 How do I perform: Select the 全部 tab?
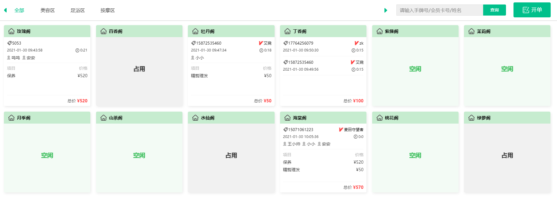coord(19,10)
